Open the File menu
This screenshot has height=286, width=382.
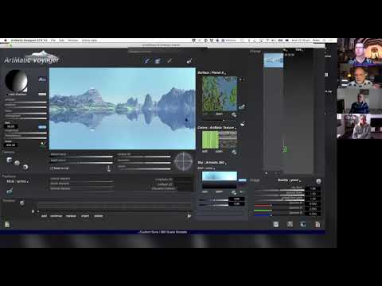coord(53,41)
